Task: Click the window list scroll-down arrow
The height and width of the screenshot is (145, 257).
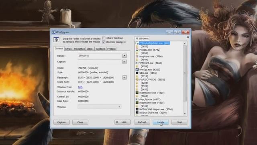Action: pos(185,114)
